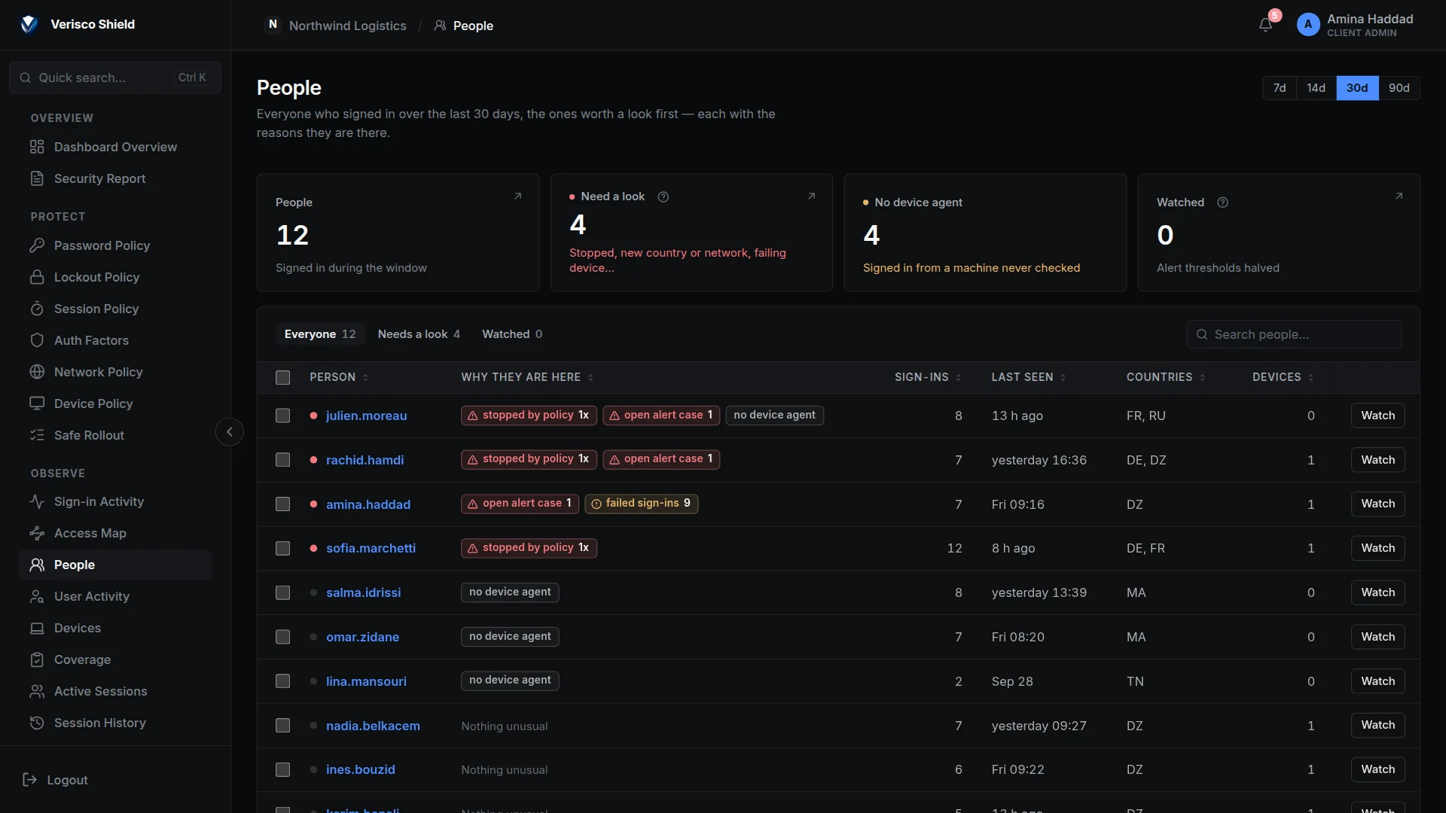Collapse the sidebar with the chevron button
Viewport: 1446px width, 813px height.
point(230,431)
